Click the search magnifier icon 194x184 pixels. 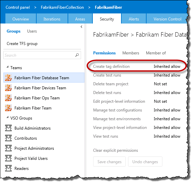[x=77, y=55]
